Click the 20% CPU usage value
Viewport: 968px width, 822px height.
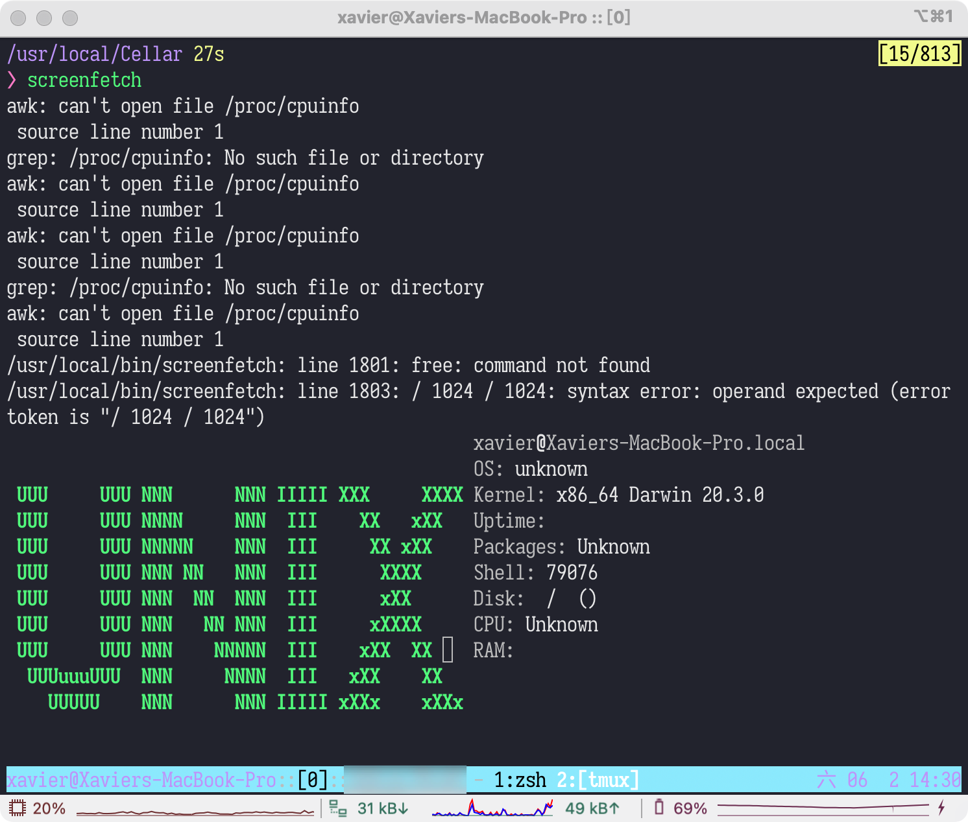coord(49,808)
